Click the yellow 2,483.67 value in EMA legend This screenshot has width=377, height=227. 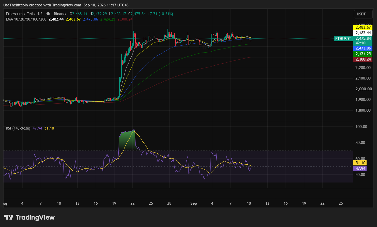coord(73,19)
